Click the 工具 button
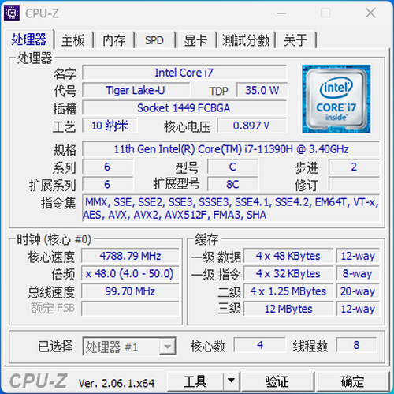The image size is (394, 394). pyautogui.click(x=195, y=381)
